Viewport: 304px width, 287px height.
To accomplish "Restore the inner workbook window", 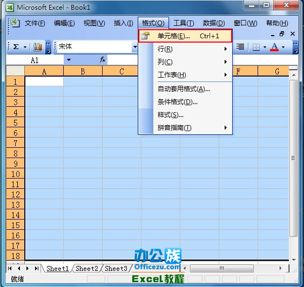I will [x=282, y=34].
